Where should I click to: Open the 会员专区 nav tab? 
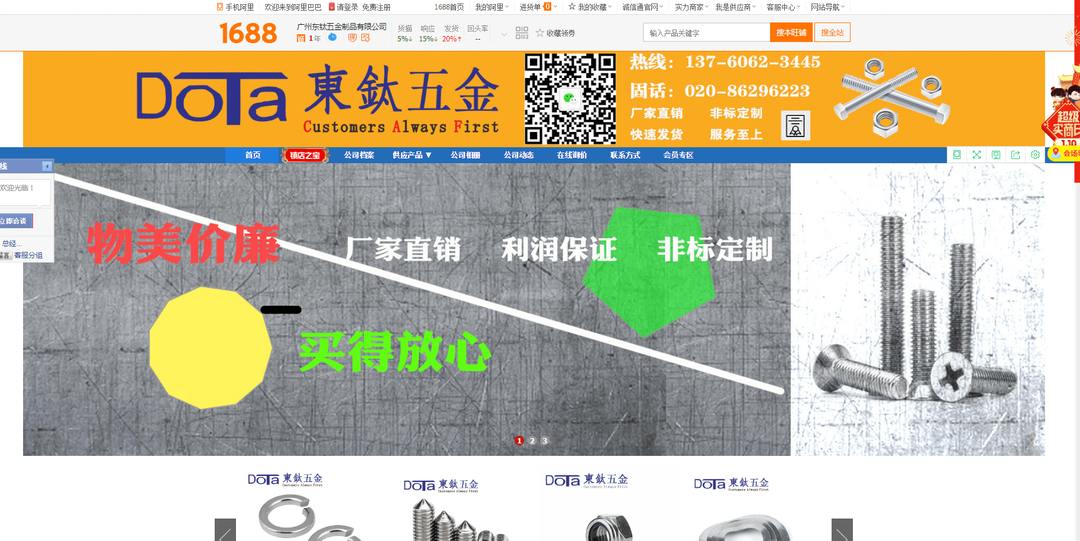678,155
